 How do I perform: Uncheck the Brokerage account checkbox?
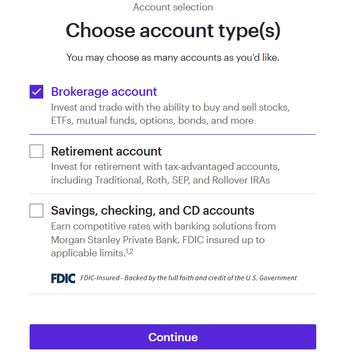[36, 92]
